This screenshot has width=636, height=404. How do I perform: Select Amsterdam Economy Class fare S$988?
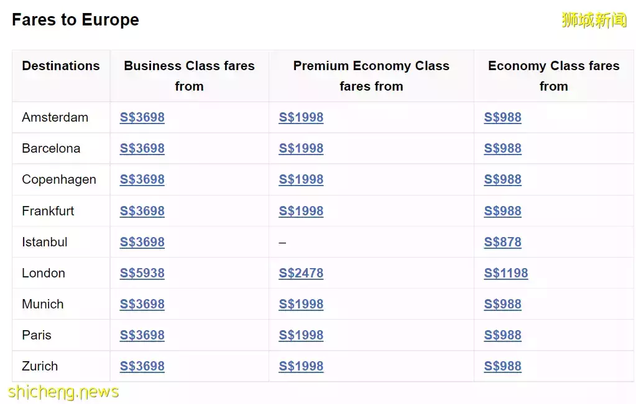(502, 117)
